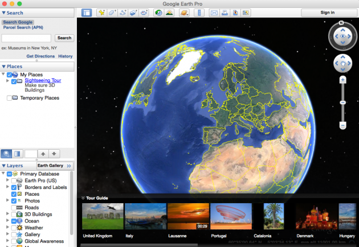This screenshot has width=359, height=247.
Task: Select the Add Polygon tool
Action: pos(112,13)
